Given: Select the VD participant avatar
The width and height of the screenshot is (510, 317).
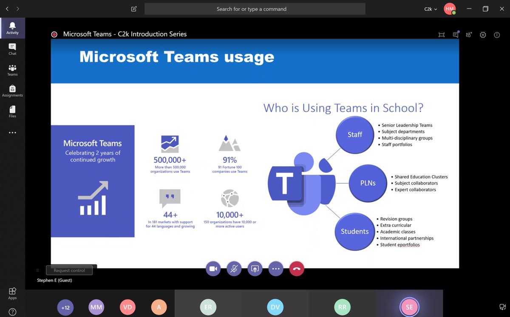Looking at the screenshot, I should pyautogui.click(x=127, y=307).
